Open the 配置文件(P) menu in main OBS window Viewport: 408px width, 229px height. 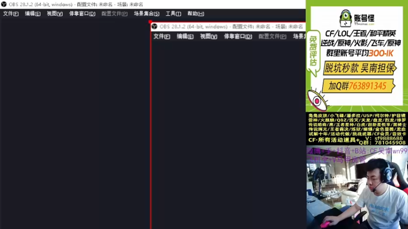pos(114,14)
